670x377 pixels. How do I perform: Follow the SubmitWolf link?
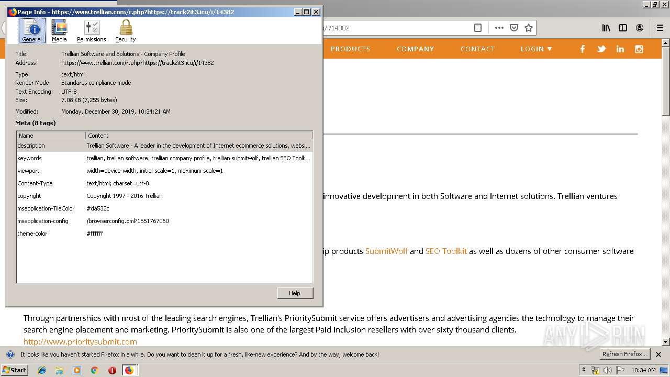[386, 251]
